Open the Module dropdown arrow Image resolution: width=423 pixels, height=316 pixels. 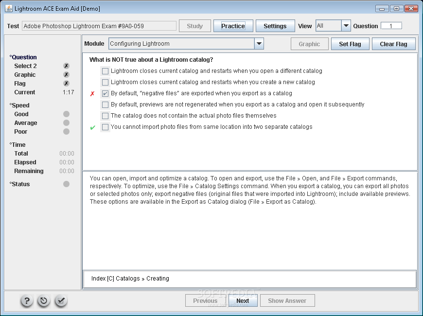coord(259,43)
